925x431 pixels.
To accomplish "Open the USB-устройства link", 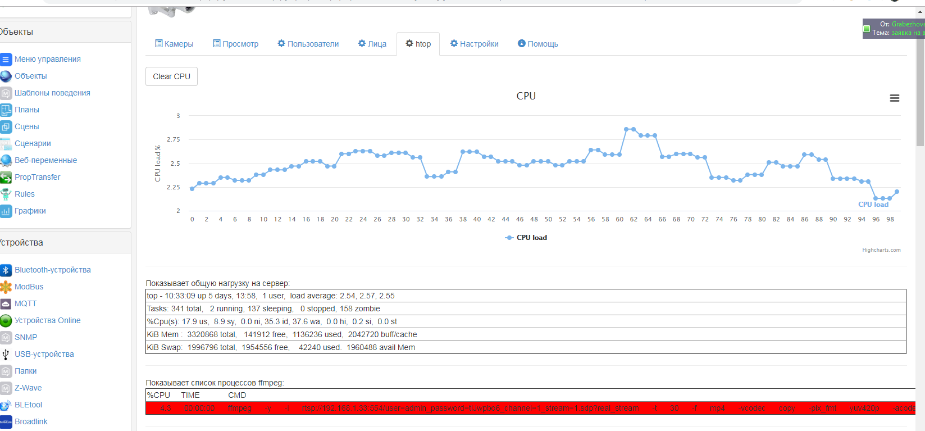I will coord(44,354).
